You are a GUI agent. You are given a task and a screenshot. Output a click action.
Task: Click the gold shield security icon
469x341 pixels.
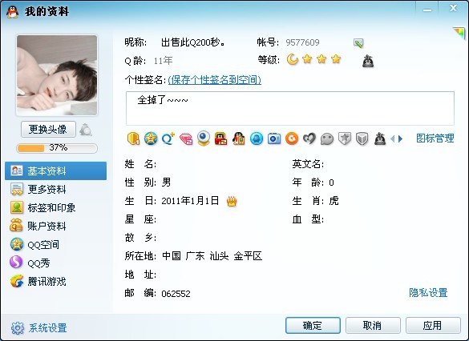(133, 138)
